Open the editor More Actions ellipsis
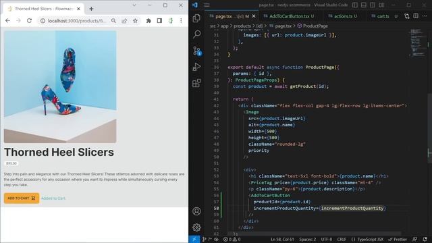432x243 pixels. click(425, 16)
